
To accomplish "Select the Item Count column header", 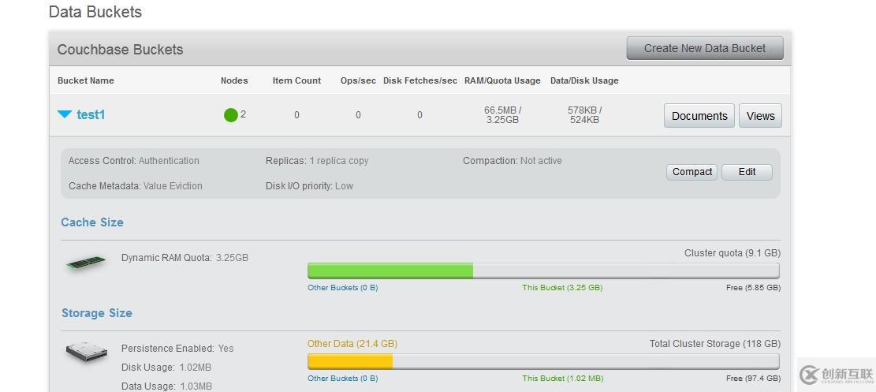I will pyautogui.click(x=296, y=80).
